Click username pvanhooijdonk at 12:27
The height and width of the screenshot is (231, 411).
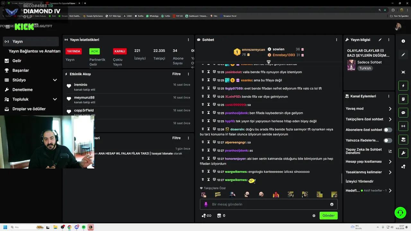tap(236, 150)
